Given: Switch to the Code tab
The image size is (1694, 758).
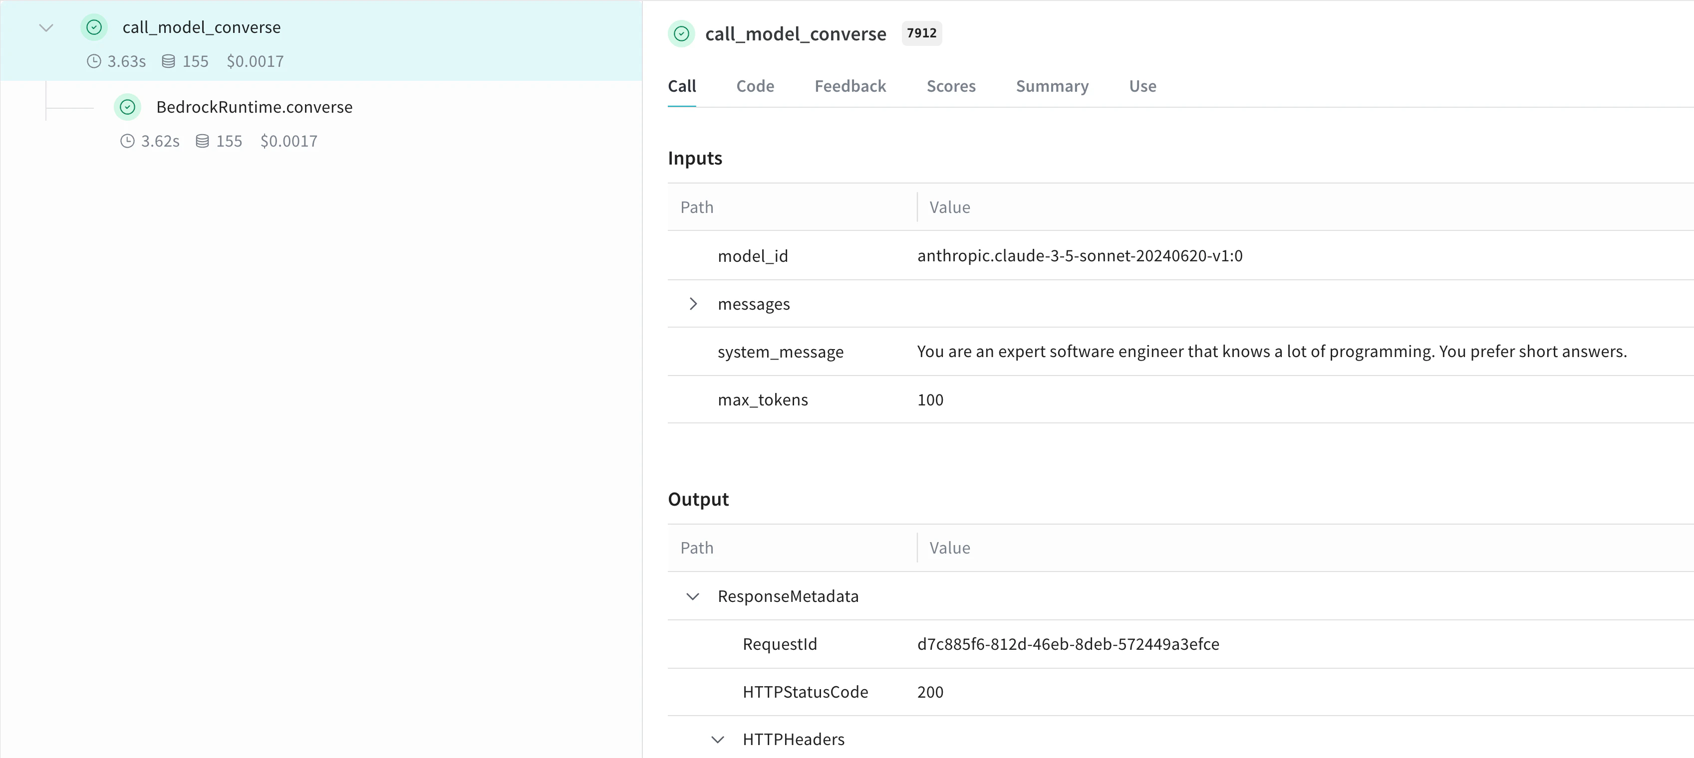Looking at the screenshot, I should [x=754, y=86].
